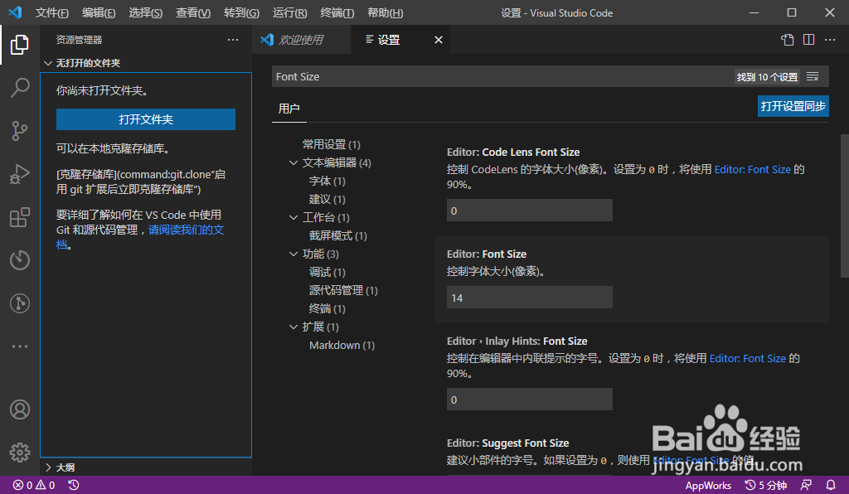This screenshot has height=494, width=849.
Task: Select Markdown (1) in settings tree
Action: coord(342,345)
